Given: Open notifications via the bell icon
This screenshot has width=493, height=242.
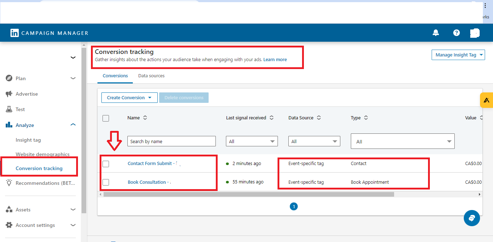Looking at the screenshot, I should (436, 33).
